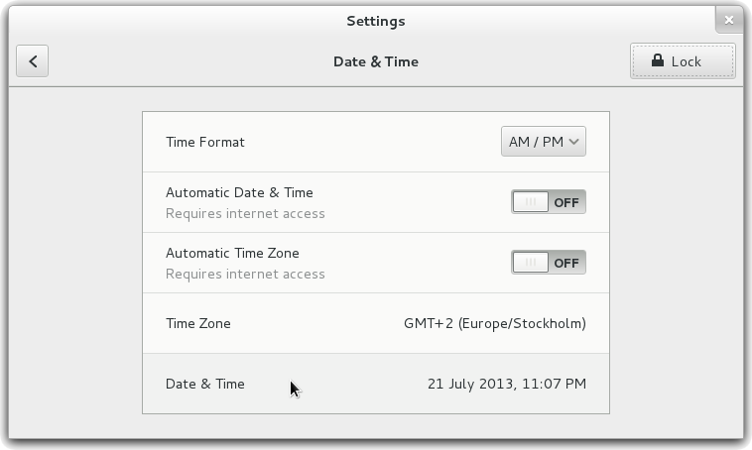This screenshot has width=752, height=450.
Task: Click the OFF label of Automatic Date & Time
Action: 566,203
